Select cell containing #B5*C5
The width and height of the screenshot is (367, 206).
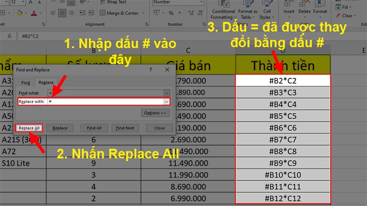click(283, 116)
